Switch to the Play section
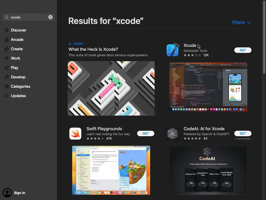The height and width of the screenshot is (200, 266). click(x=15, y=68)
